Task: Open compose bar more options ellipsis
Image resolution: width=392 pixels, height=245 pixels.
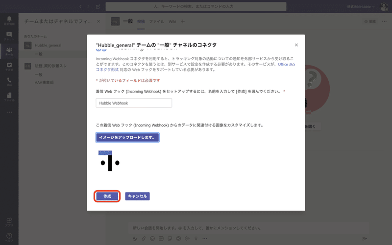Action: pos(205,239)
